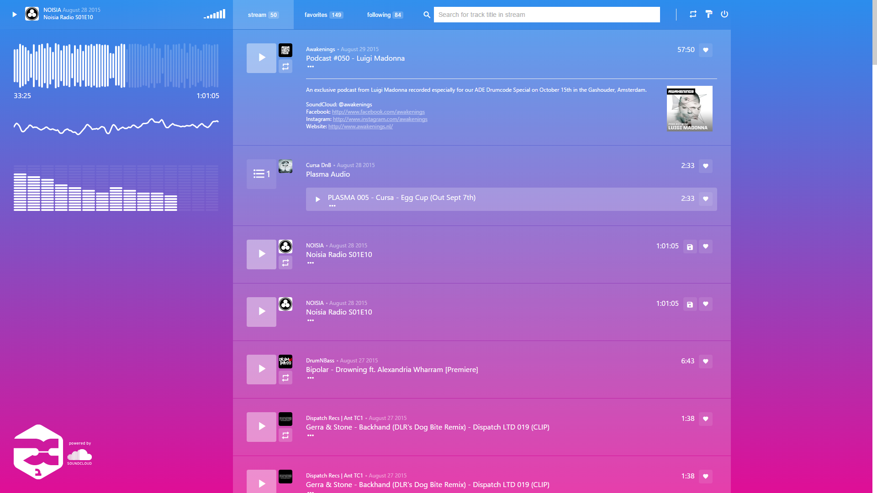Collapse details dots under Podcast #050

(x=311, y=67)
